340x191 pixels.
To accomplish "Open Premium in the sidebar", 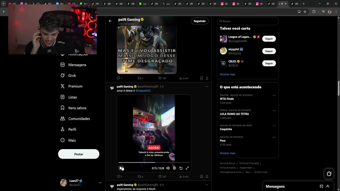I will click(x=71, y=86).
